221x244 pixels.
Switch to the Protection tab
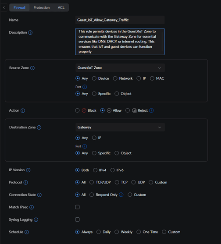pyautogui.click(x=42, y=7)
